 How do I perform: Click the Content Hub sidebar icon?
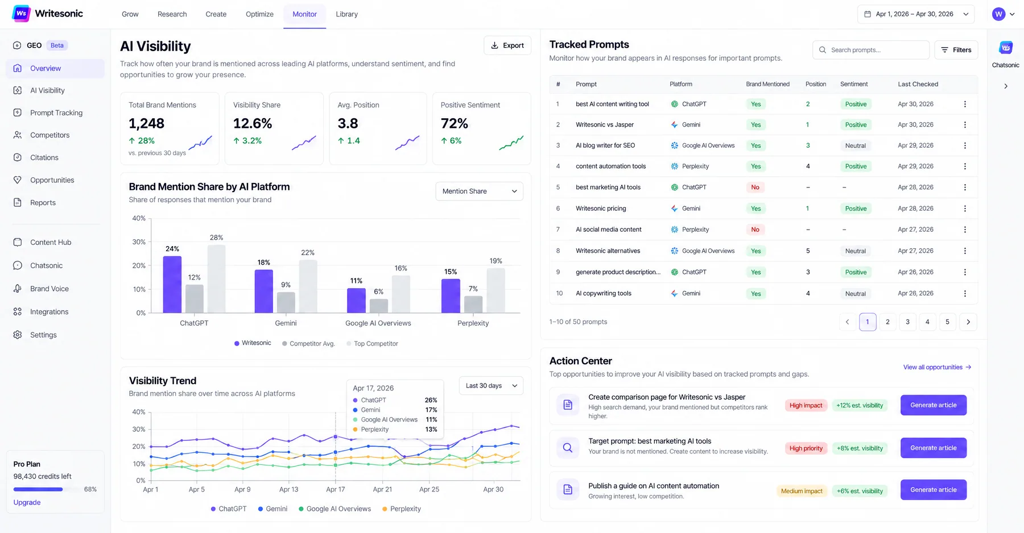(18, 242)
